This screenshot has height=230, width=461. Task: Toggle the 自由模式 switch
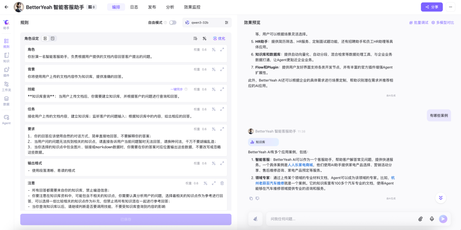point(172,23)
